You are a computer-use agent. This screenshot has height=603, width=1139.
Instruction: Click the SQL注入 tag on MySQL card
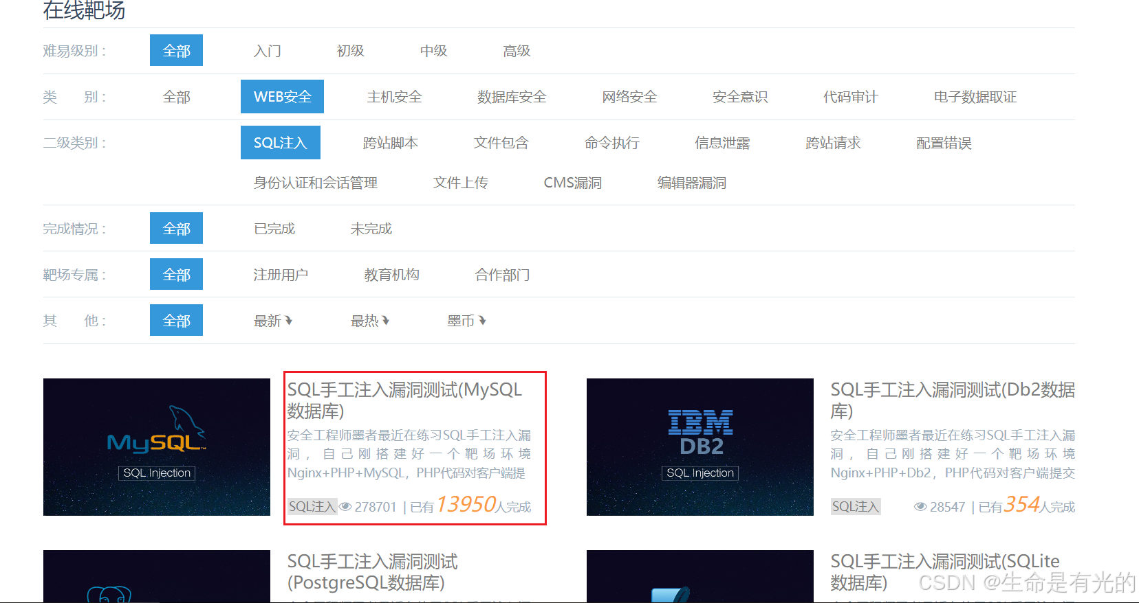click(312, 507)
